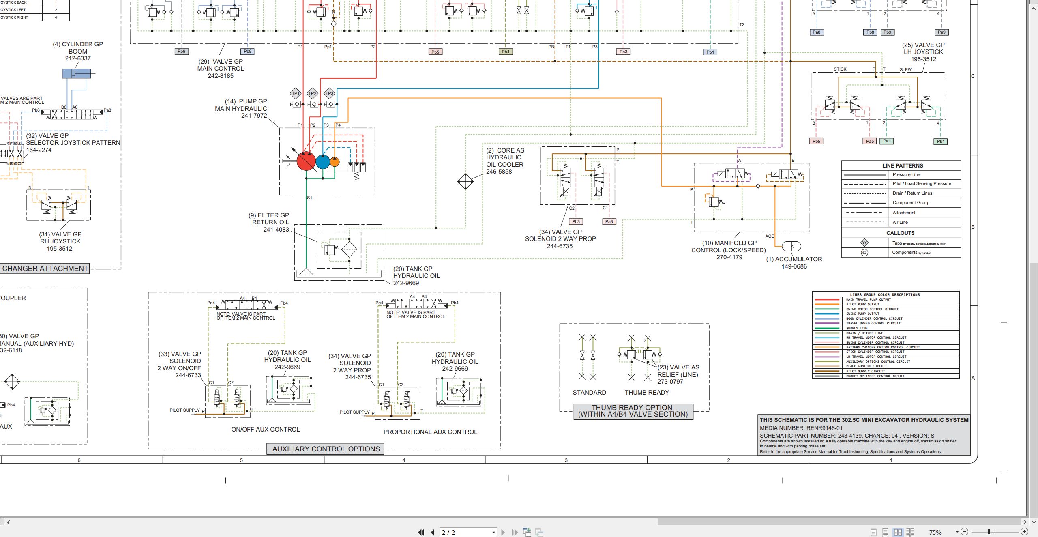
Task: Click the zoom slider handle
Action: click(x=989, y=532)
